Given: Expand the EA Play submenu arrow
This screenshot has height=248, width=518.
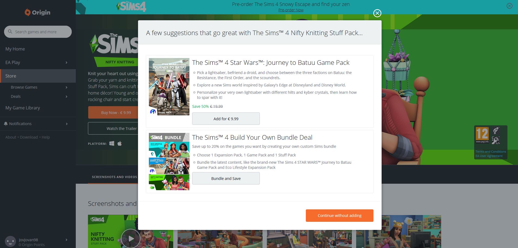Looking at the screenshot, I should pos(67,63).
